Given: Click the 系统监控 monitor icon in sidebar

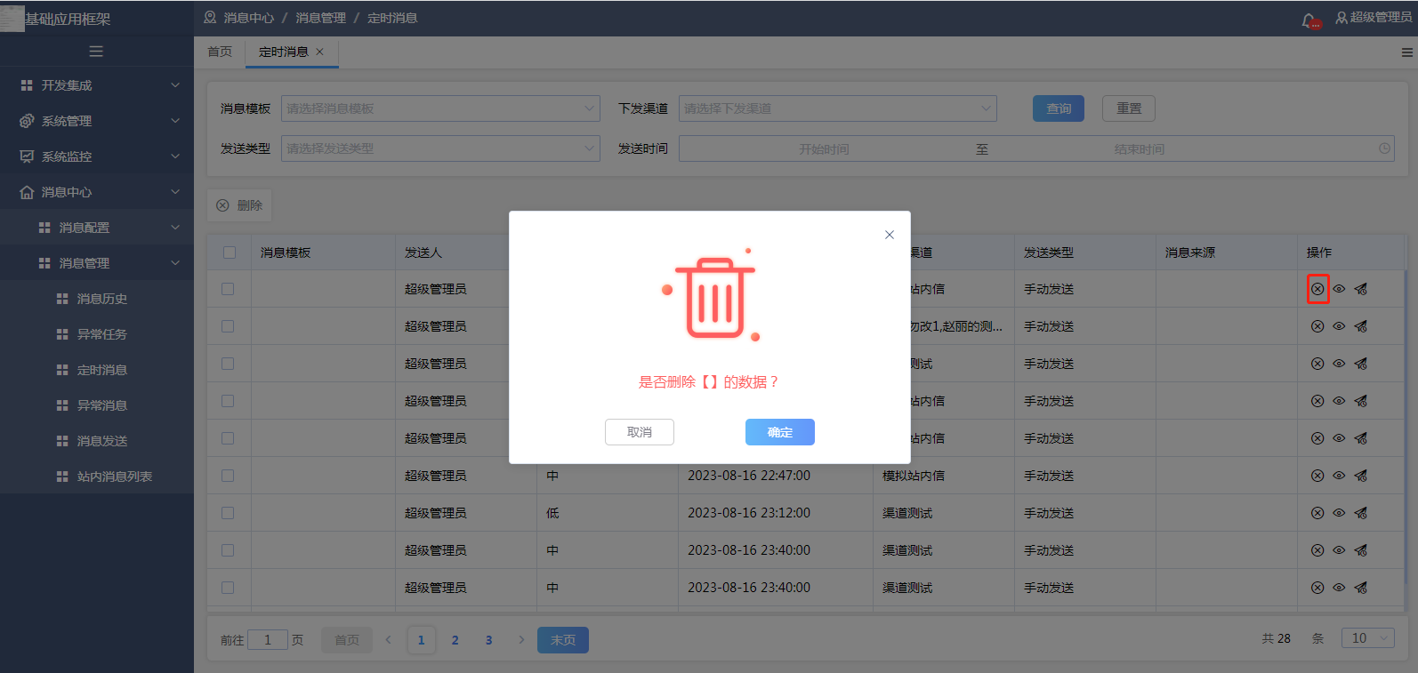Looking at the screenshot, I should (27, 156).
